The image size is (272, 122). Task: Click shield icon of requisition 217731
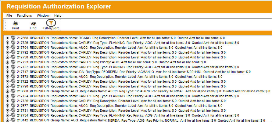pyautogui.click(x=13, y=110)
